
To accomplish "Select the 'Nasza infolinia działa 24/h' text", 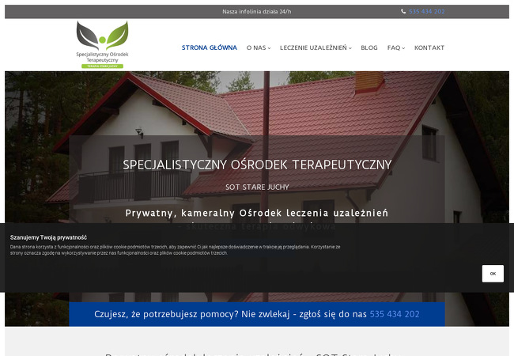I will (257, 12).
